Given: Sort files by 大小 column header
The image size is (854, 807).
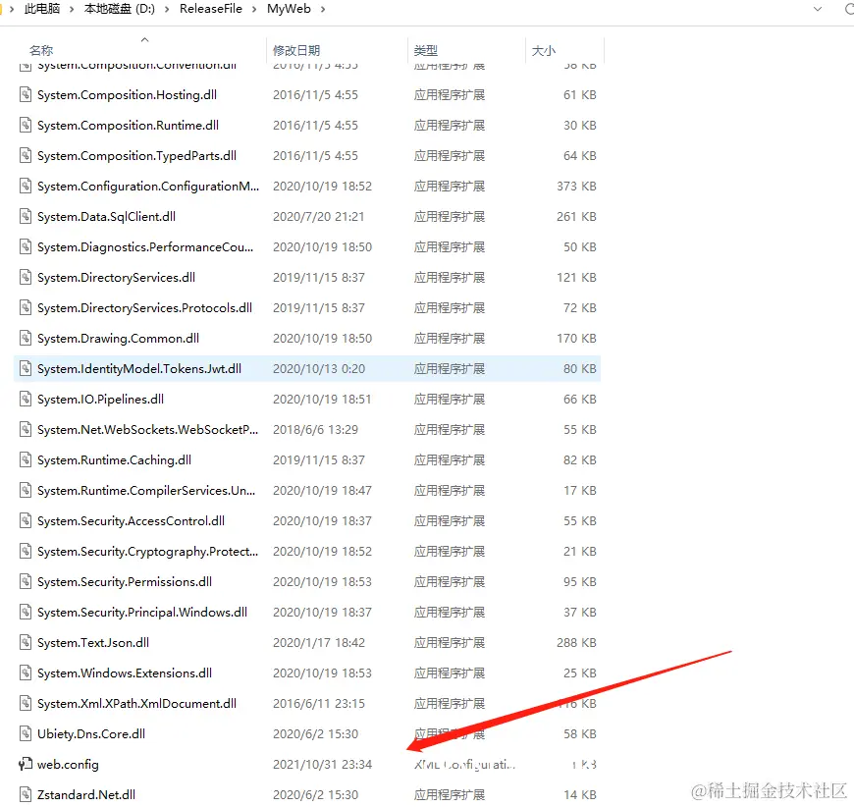Looking at the screenshot, I should click(x=544, y=51).
